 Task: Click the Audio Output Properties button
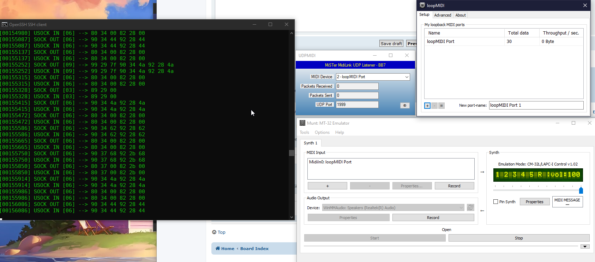[x=348, y=218]
